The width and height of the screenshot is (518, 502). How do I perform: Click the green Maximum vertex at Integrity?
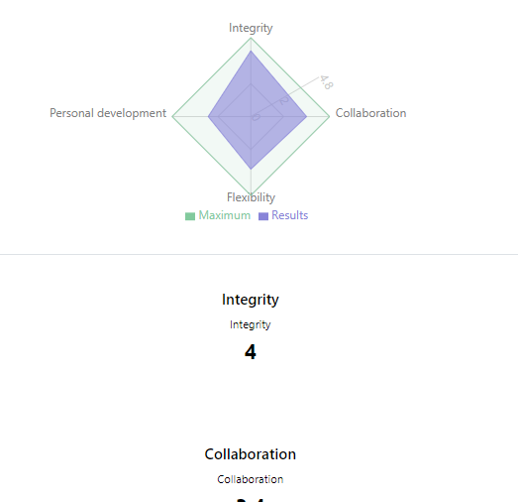coord(251,39)
